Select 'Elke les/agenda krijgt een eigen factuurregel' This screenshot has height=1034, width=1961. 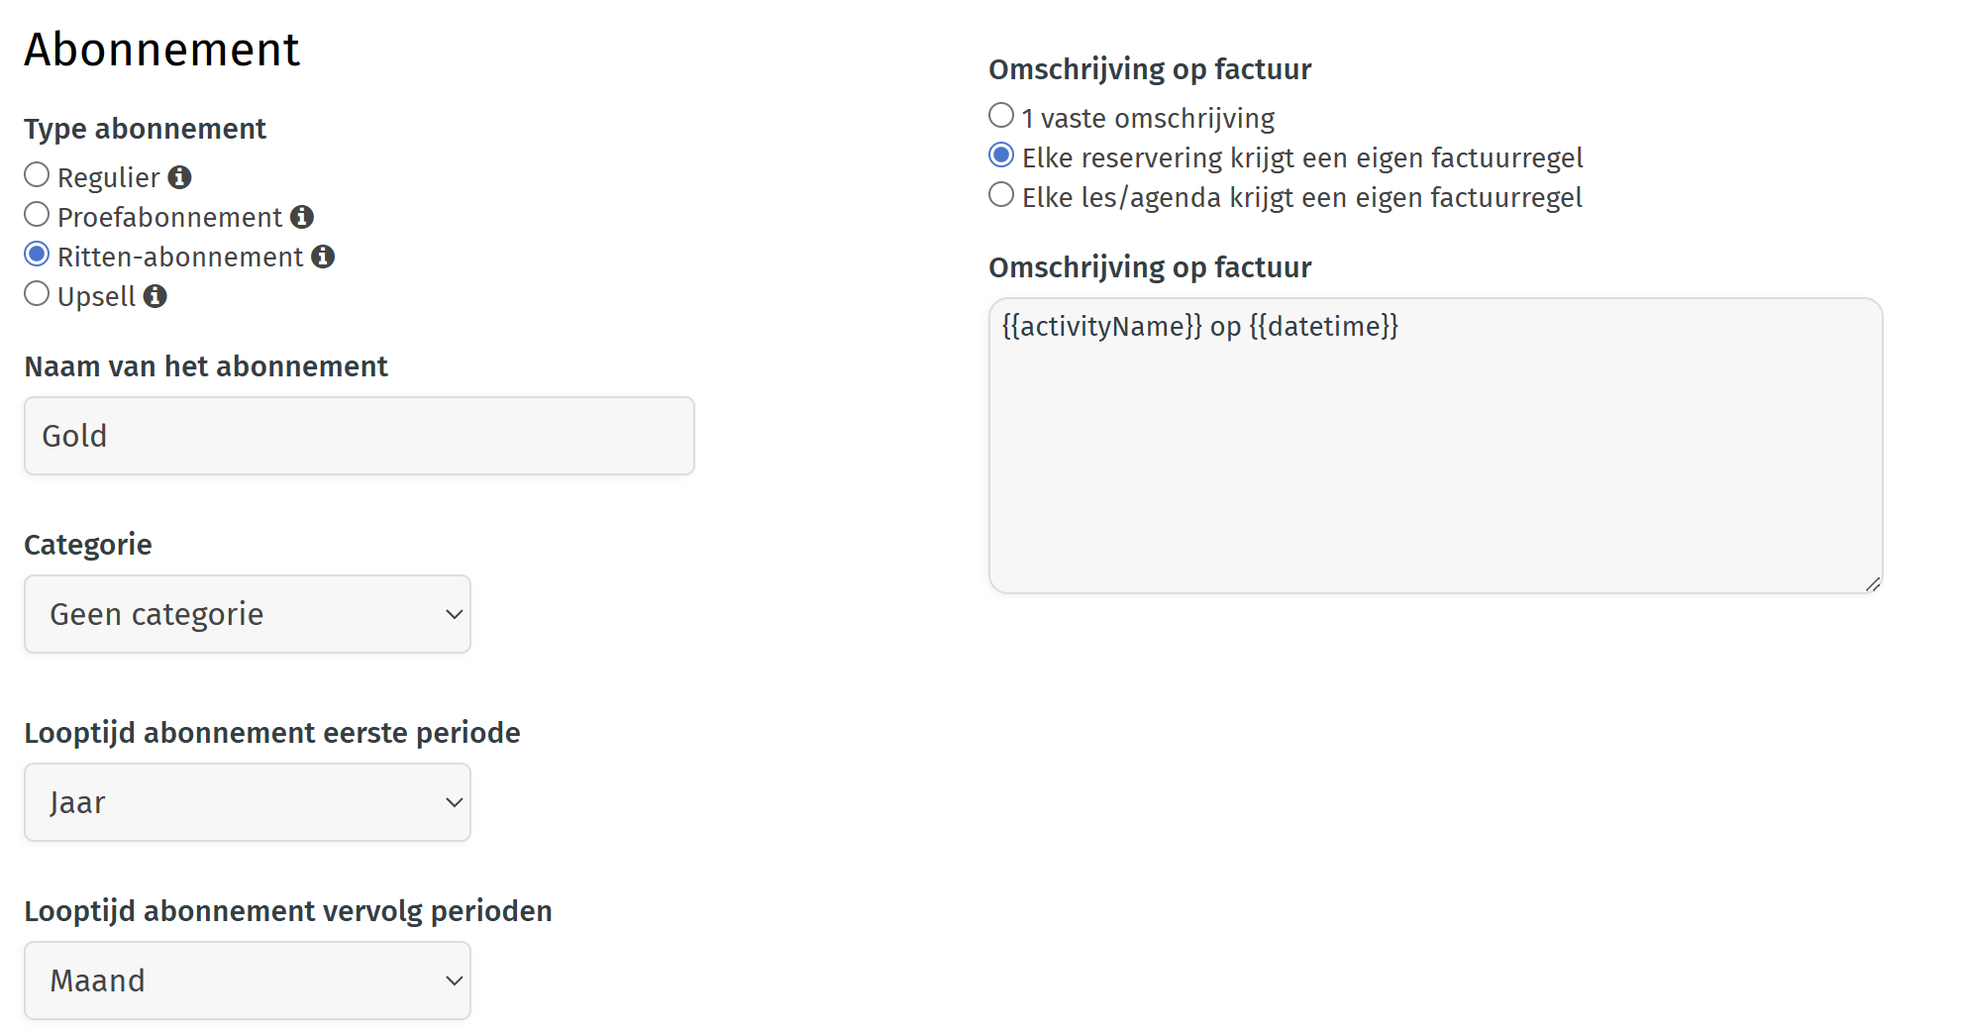tap(1001, 195)
